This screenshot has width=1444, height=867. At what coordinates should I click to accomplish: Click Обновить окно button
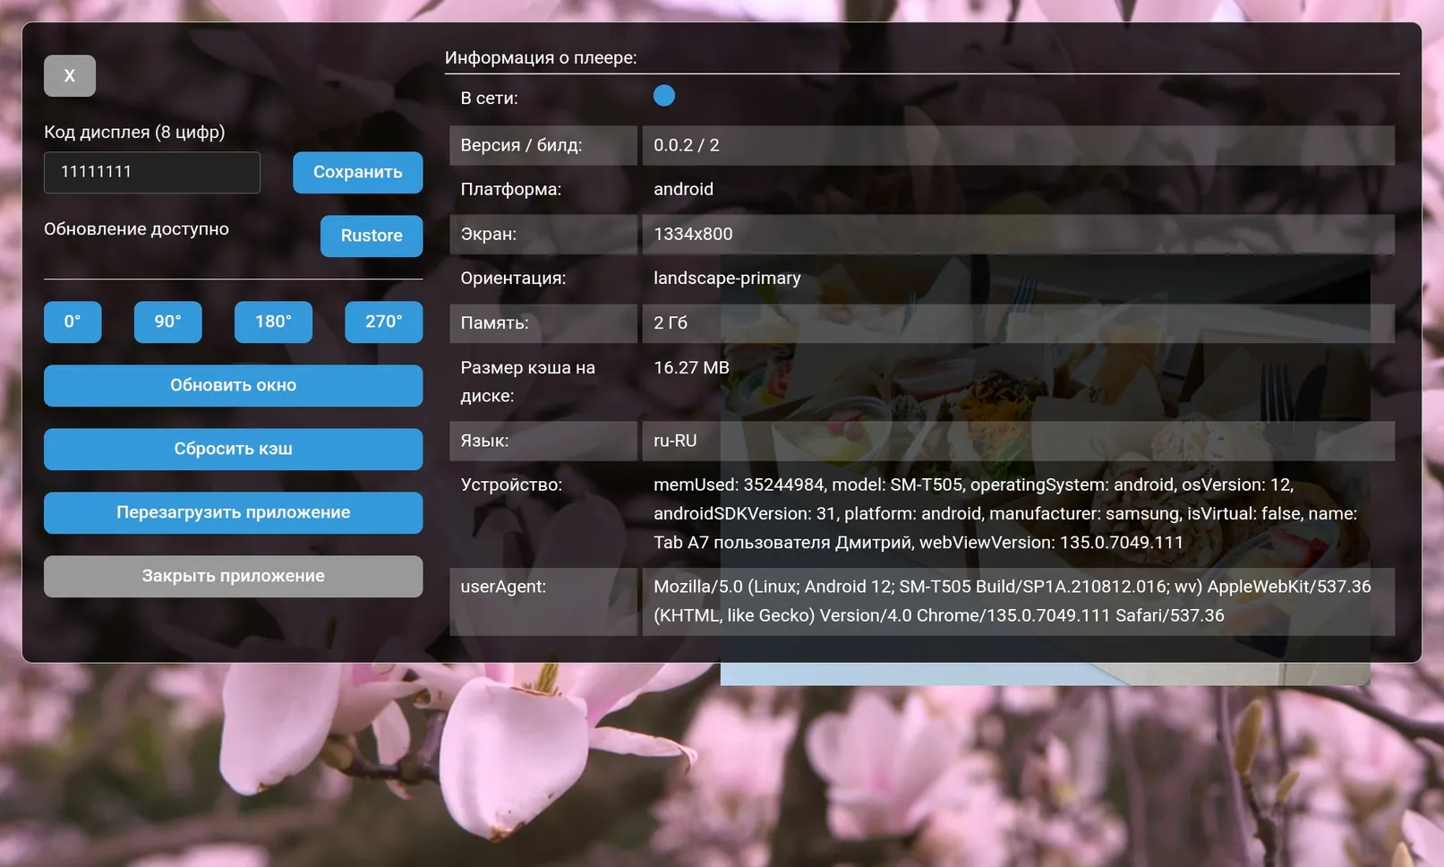(233, 385)
